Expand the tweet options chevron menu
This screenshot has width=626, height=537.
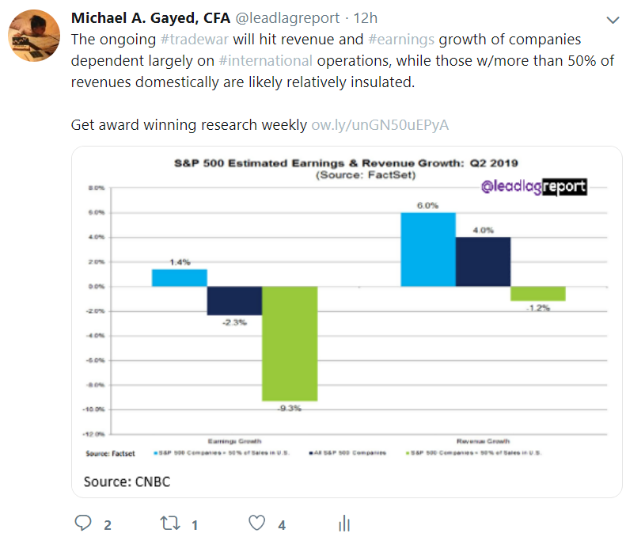point(612,19)
